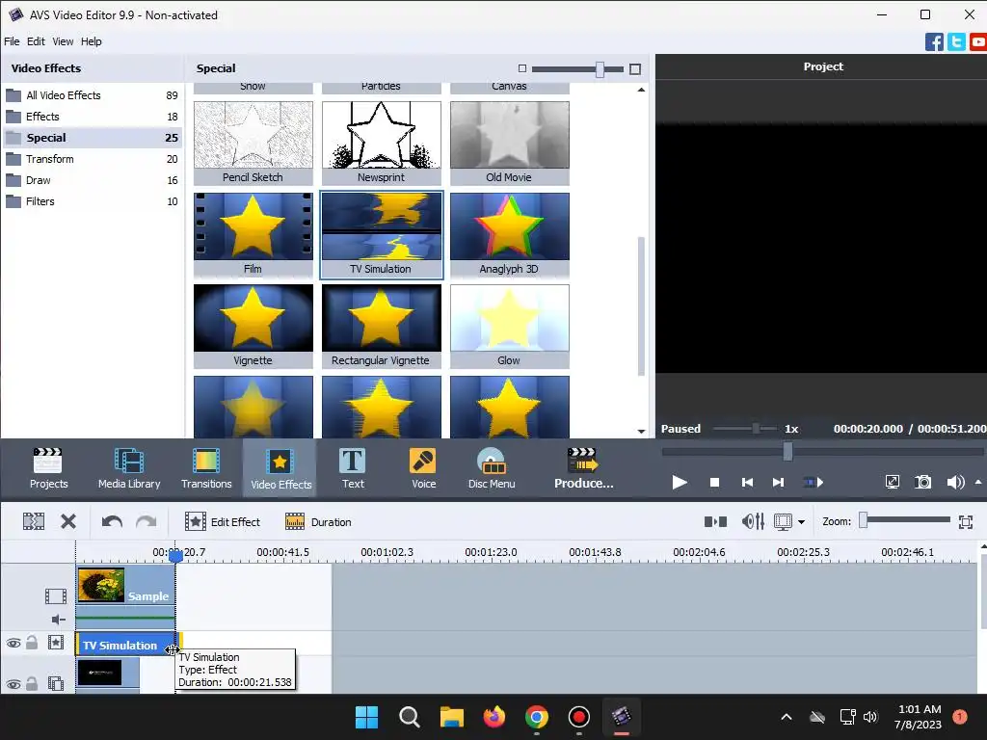Switch to storyboard view icon
This screenshot has width=987, height=740.
[x=716, y=521]
